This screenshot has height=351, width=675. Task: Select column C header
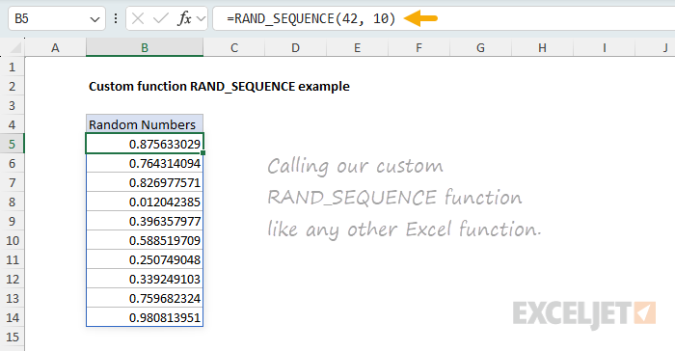[234, 48]
